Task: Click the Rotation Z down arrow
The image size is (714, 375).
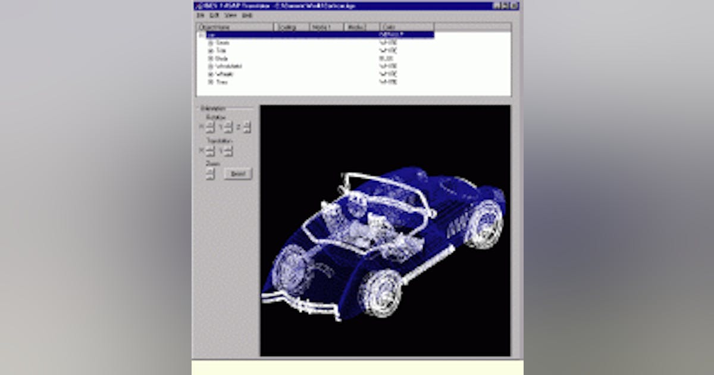Action: 247,129
